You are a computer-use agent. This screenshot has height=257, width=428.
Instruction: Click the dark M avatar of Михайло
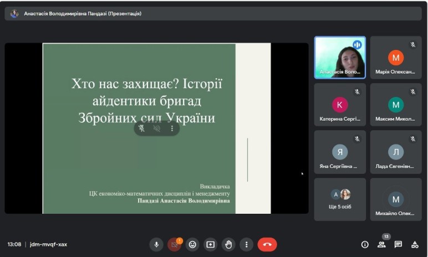tap(396, 199)
